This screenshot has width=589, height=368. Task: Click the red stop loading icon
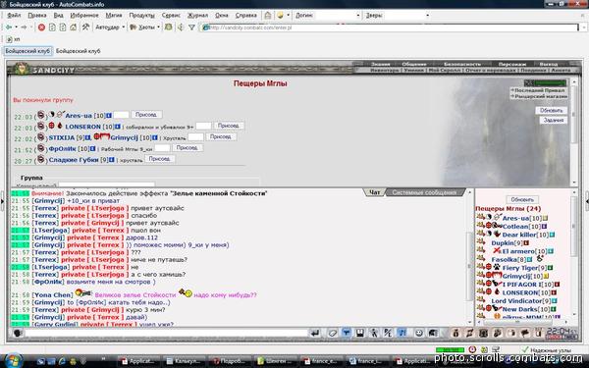41,27
